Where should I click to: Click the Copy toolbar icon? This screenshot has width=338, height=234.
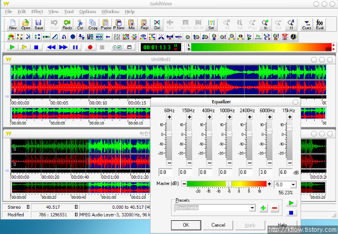(93, 25)
